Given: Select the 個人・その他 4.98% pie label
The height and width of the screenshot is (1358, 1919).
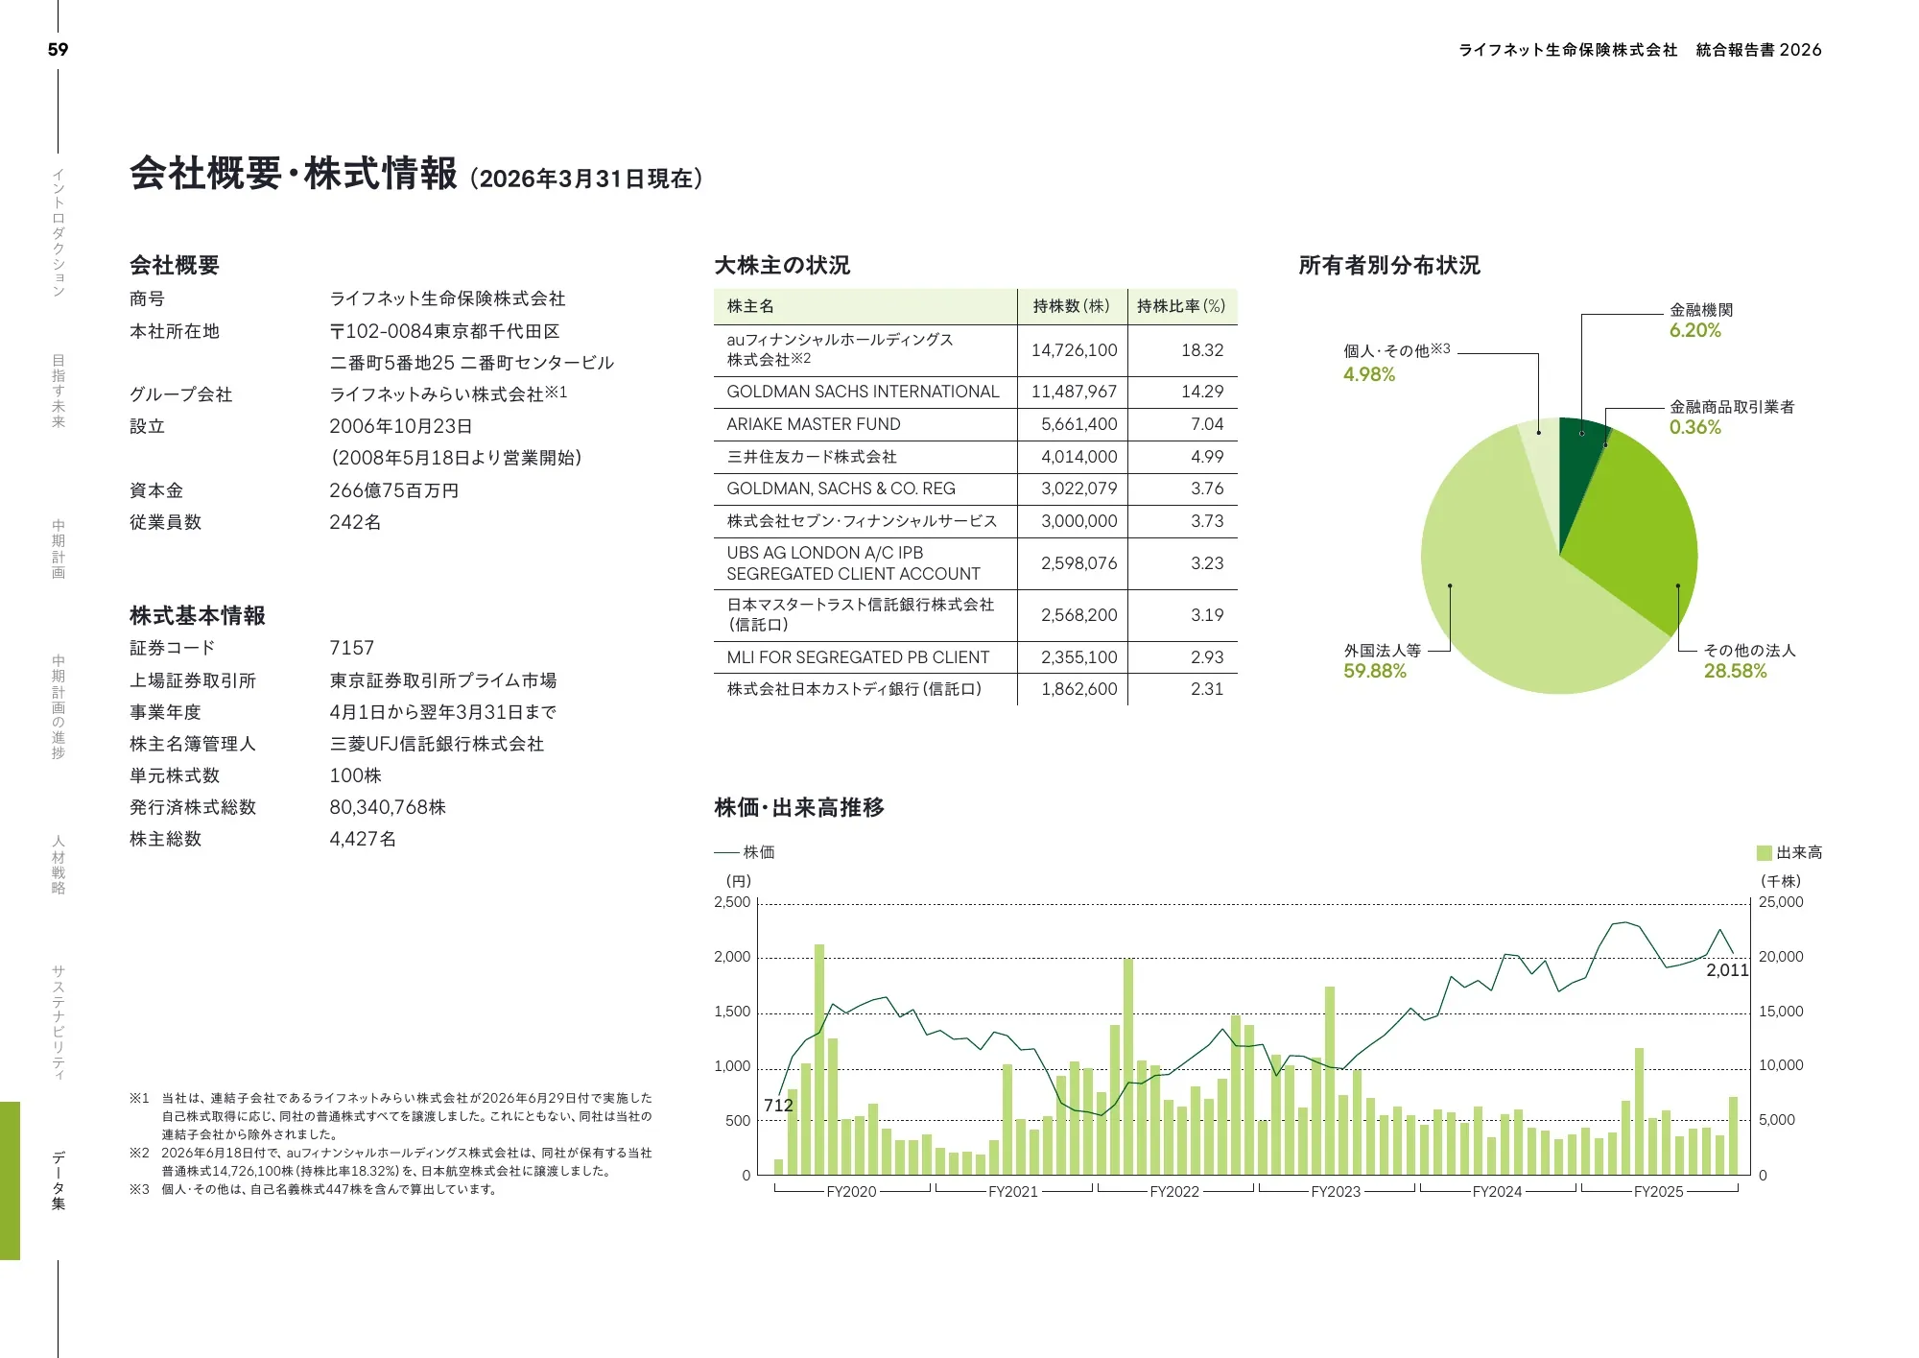Looking at the screenshot, I should tap(1397, 363).
